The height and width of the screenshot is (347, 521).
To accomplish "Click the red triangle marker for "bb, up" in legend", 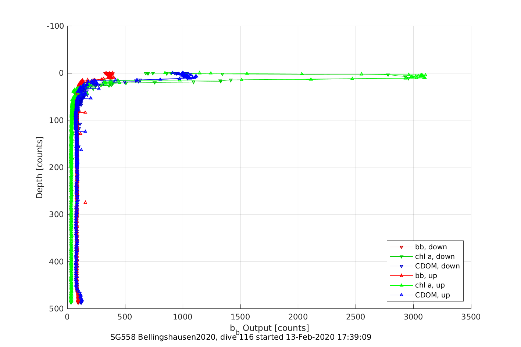I will tap(401, 275).
